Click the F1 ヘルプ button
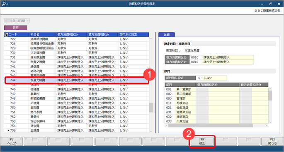The height and width of the screenshot is (152, 284). [x=12, y=142]
